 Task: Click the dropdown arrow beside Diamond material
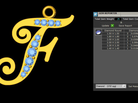coord(124,86)
